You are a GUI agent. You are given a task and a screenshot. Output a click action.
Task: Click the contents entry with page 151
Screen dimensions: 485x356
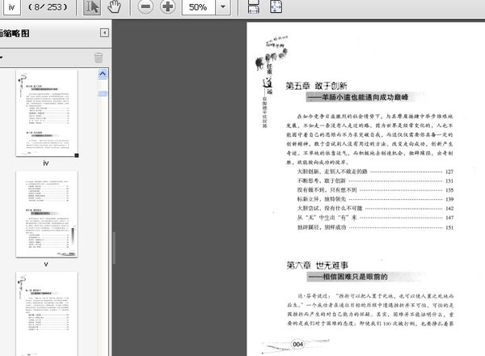pos(375,227)
